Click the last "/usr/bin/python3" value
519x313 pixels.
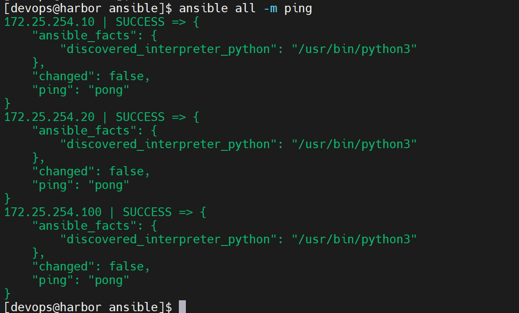tap(354, 239)
